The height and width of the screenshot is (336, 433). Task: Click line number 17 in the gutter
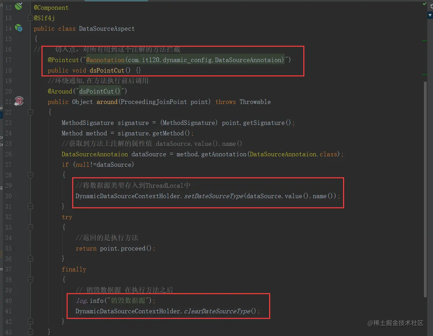click(x=8, y=60)
